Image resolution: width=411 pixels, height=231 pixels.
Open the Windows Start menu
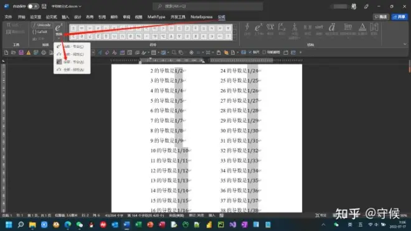[9, 225]
